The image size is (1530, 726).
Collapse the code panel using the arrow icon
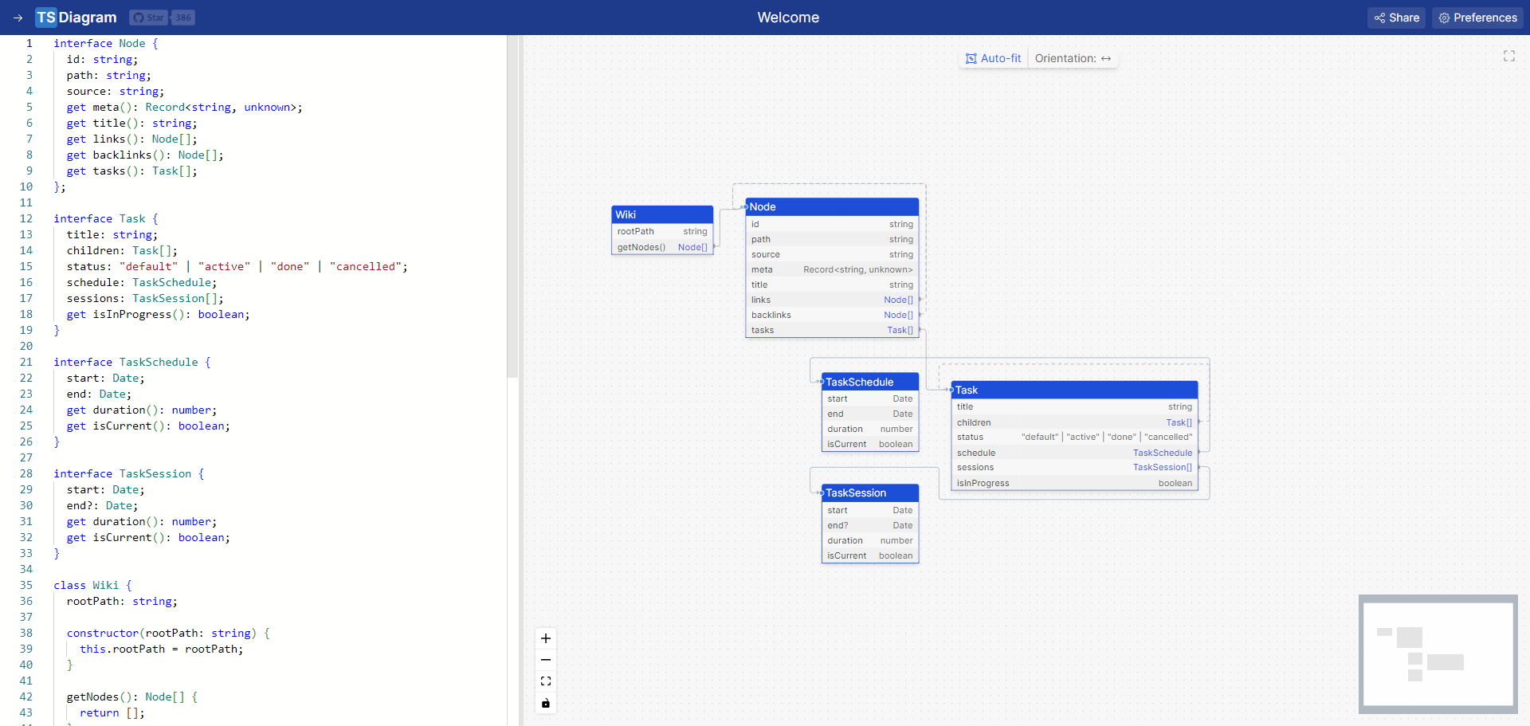pos(18,18)
